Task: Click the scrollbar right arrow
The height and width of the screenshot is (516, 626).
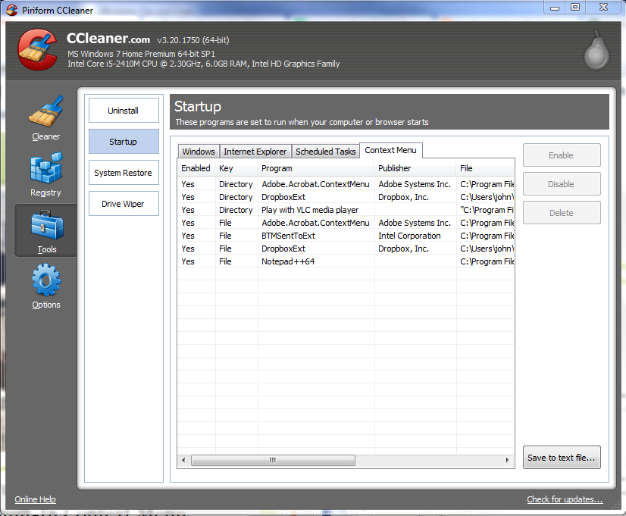Action: 508,460
